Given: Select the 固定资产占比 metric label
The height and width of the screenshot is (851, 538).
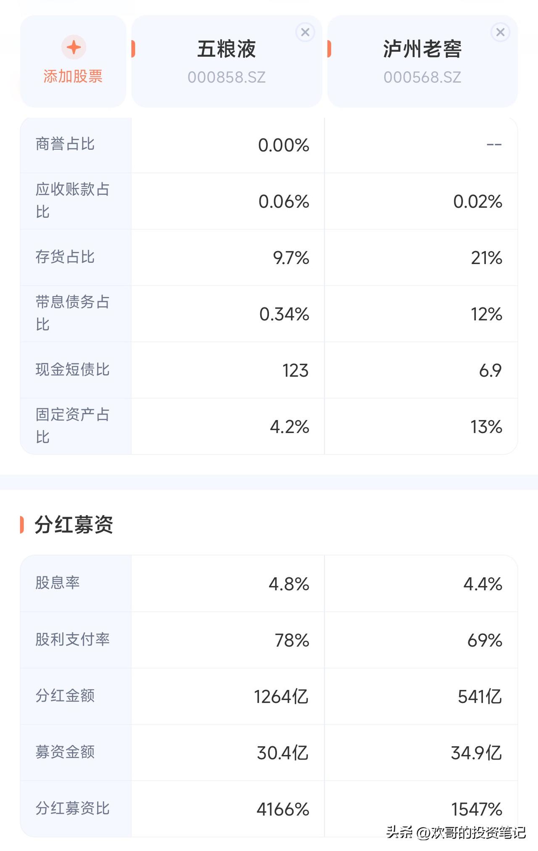Looking at the screenshot, I should (72, 426).
